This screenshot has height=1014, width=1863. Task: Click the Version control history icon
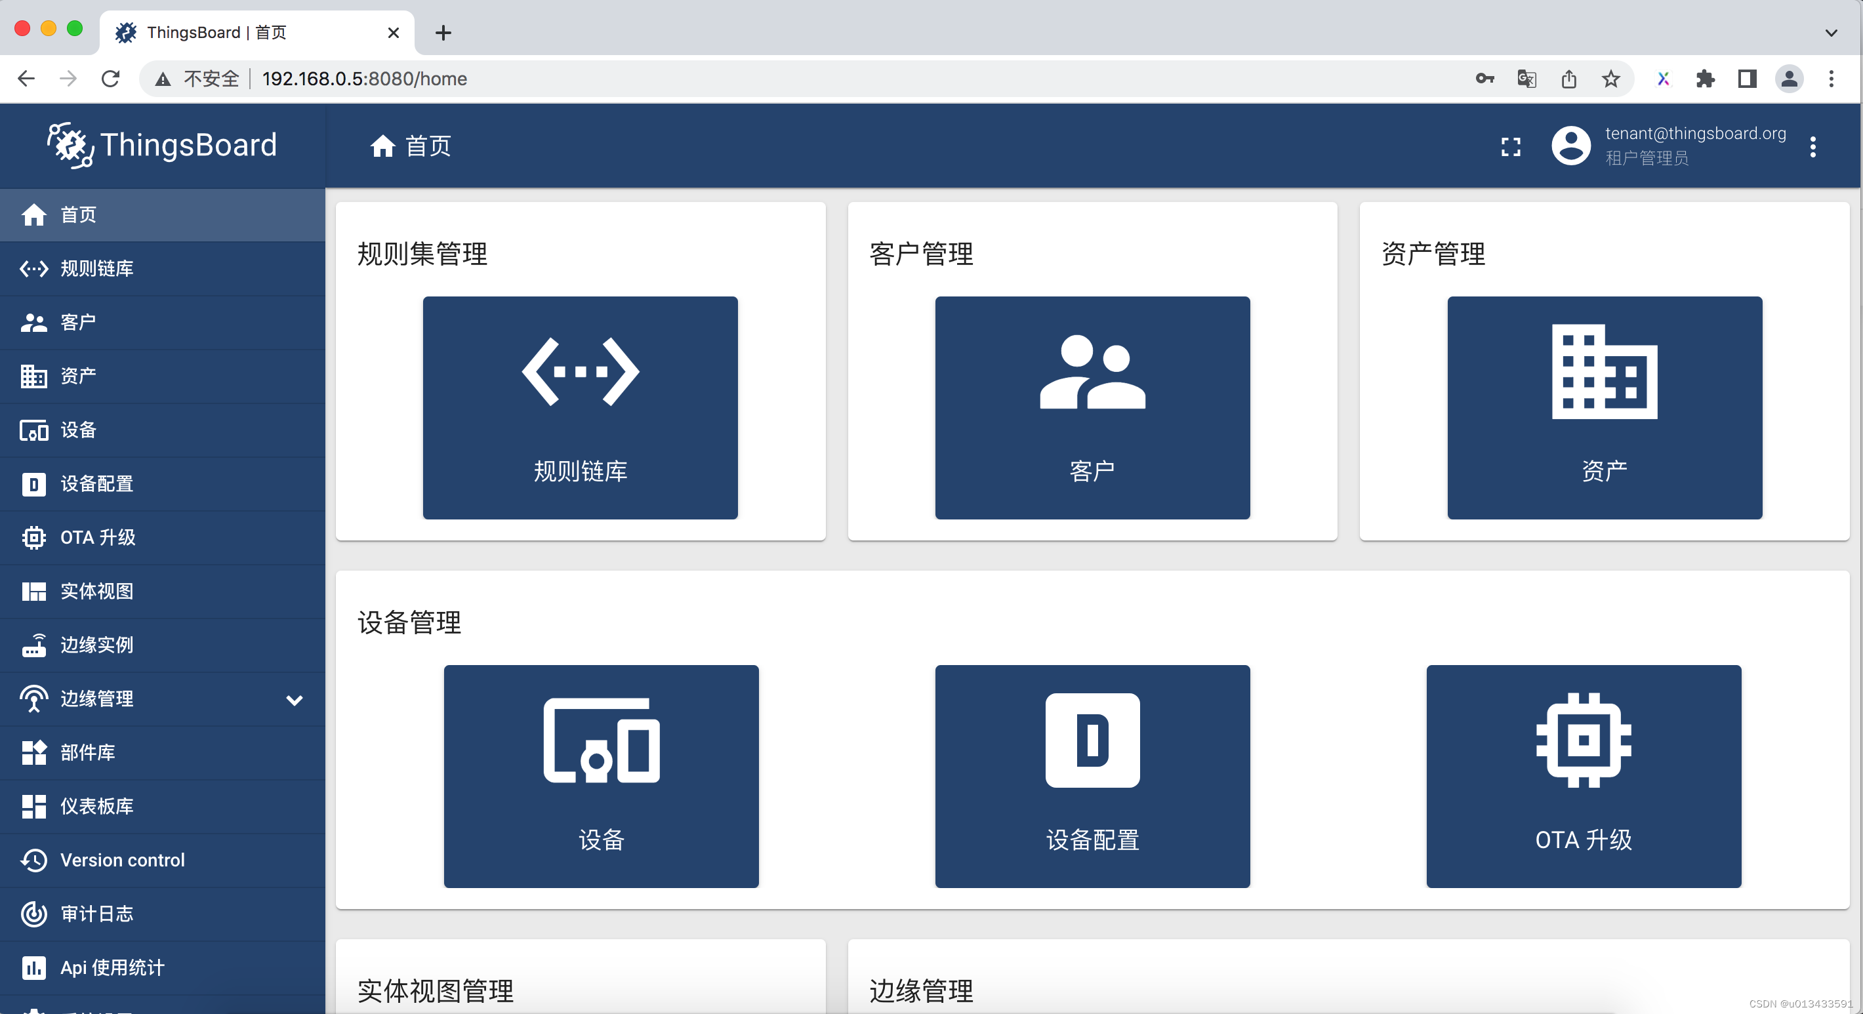coord(33,860)
